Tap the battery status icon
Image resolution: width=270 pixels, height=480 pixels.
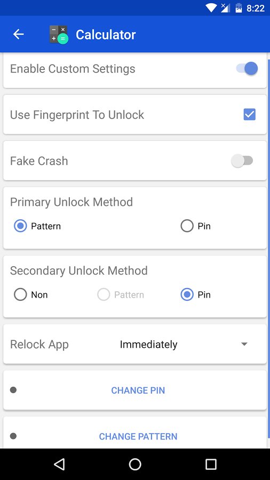click(239, 8)
